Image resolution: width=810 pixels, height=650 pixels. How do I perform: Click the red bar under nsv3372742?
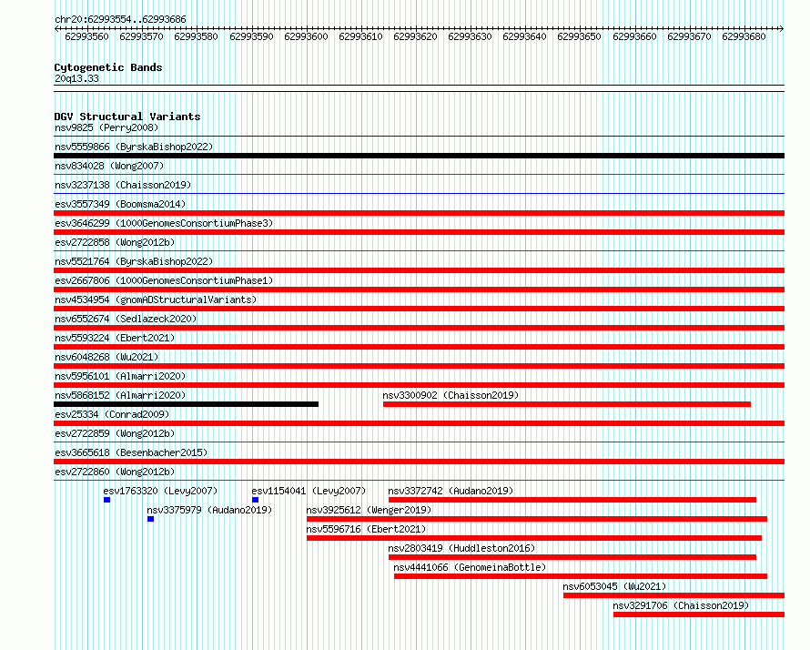point(572,500)
